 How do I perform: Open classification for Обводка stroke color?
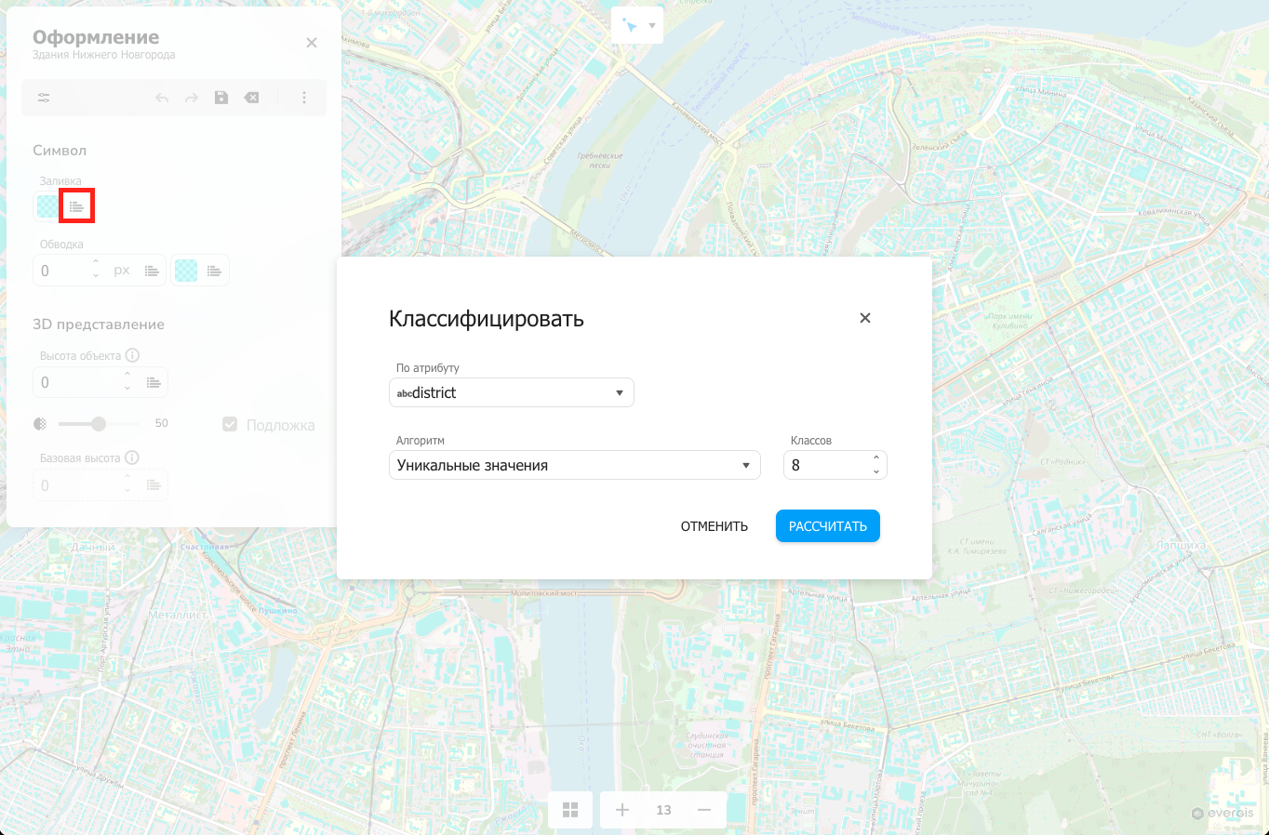tap(214, 271)
